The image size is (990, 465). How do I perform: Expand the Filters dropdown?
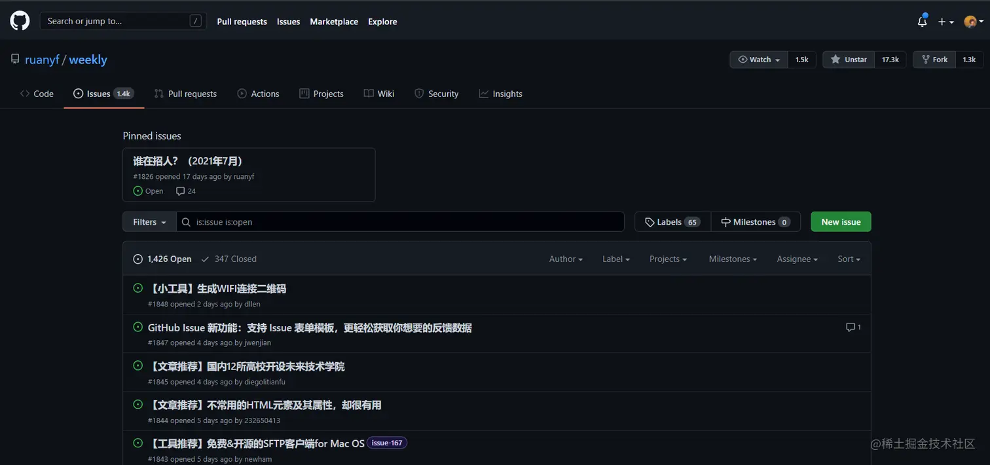point(149,222)
